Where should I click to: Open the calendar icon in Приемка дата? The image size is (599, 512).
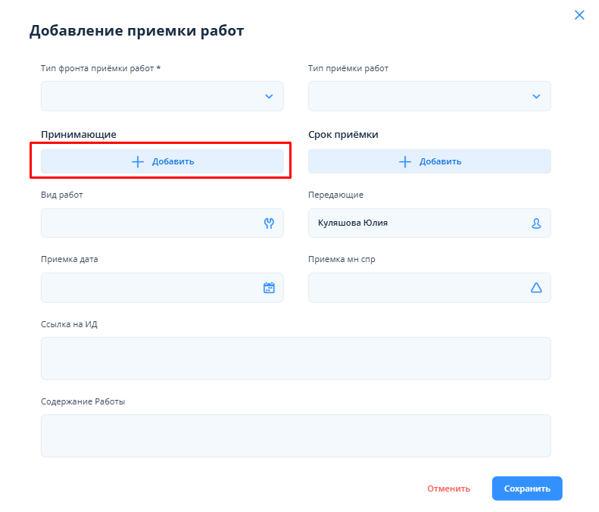(268, 288)
